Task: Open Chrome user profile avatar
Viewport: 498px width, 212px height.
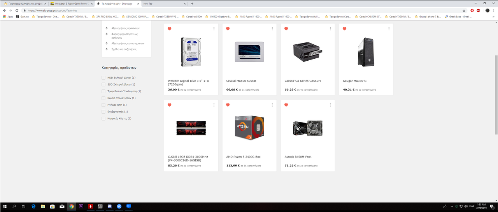Action: click(x=487, y=11)
